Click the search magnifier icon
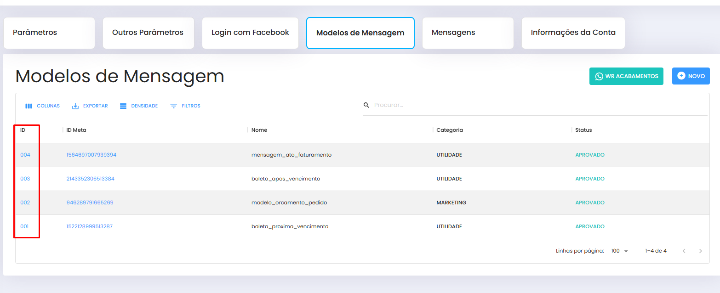 click(x=366, y=105)
